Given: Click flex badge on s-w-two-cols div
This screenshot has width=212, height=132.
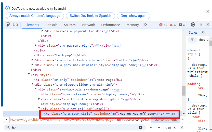Looking at the screenshot, I should [117, 90].
